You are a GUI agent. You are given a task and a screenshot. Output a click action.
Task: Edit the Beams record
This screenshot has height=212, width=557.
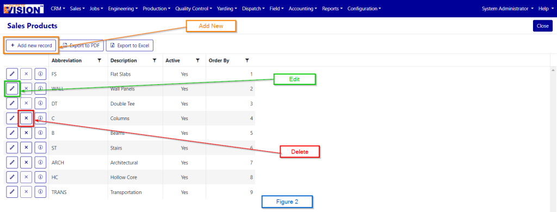point(12,133)
